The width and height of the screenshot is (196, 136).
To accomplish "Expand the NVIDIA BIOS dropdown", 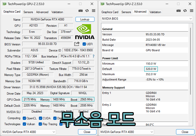I will click(x=147, y=19).
